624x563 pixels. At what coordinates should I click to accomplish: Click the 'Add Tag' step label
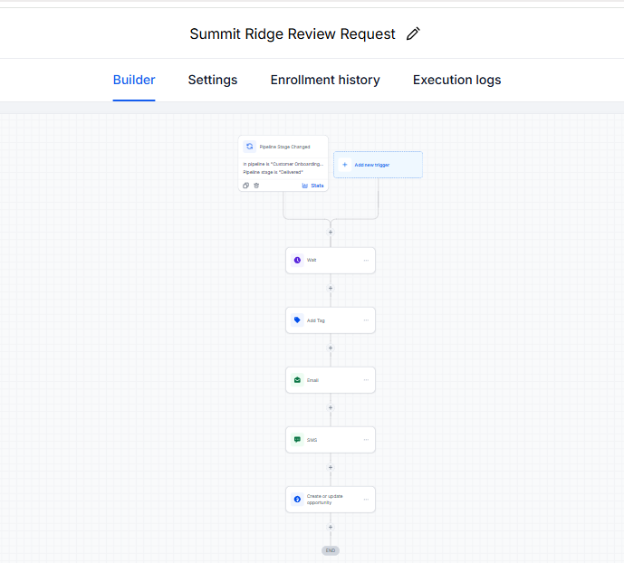pos(316,320)
